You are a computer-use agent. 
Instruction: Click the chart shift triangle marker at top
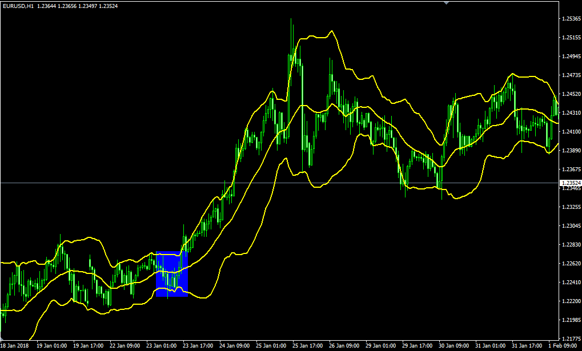pyautogui.click(x=448, y=3)
